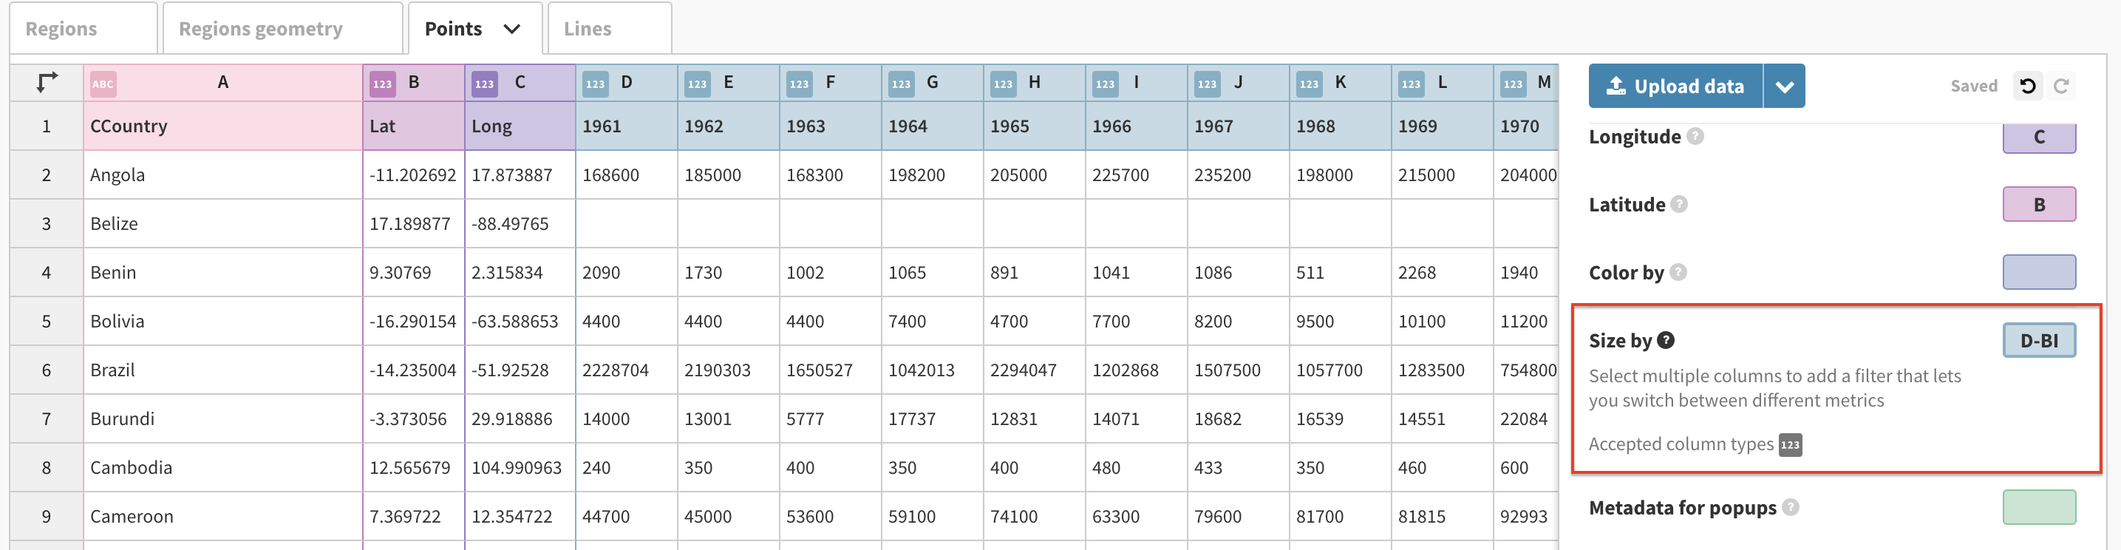This screenshot has width=2121, height=550.
Task: Click the Lat header cell
Action: 413,126
